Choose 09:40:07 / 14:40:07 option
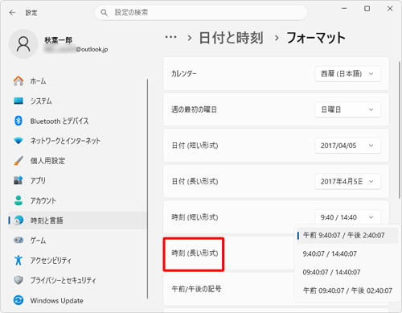Viewport: 402px width, 313px height. click(347, 272)
